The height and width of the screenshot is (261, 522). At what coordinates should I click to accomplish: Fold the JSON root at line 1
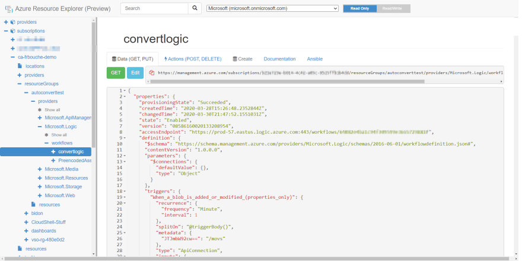[x=125, y=91]
